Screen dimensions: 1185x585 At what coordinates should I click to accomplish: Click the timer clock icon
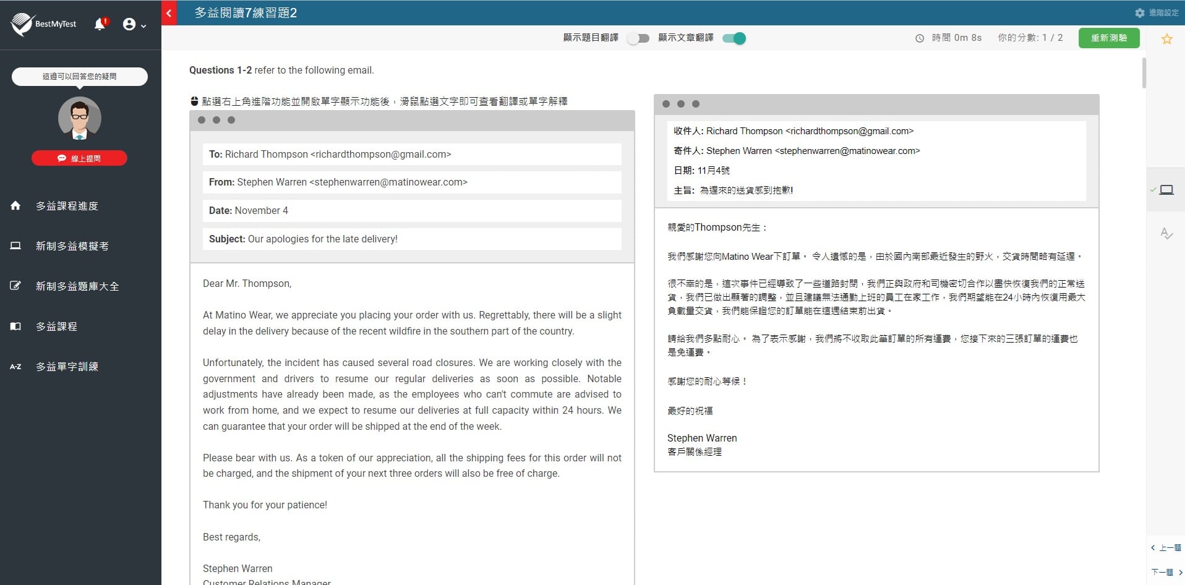pyautogui.click(x=920, y=38)
